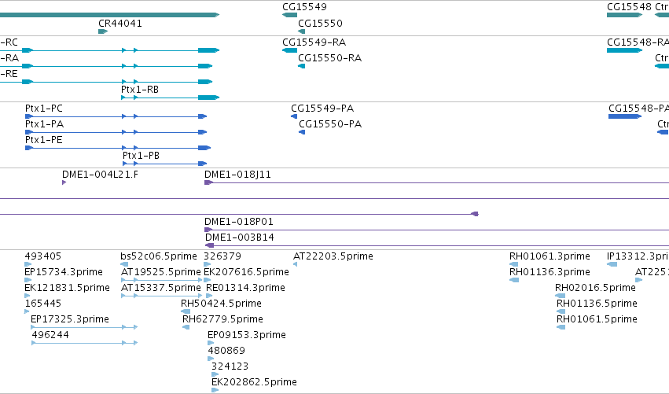Click the DME1-004L21.F purple arrow feature
Screen dimensions: 669x394
[64, 182]
